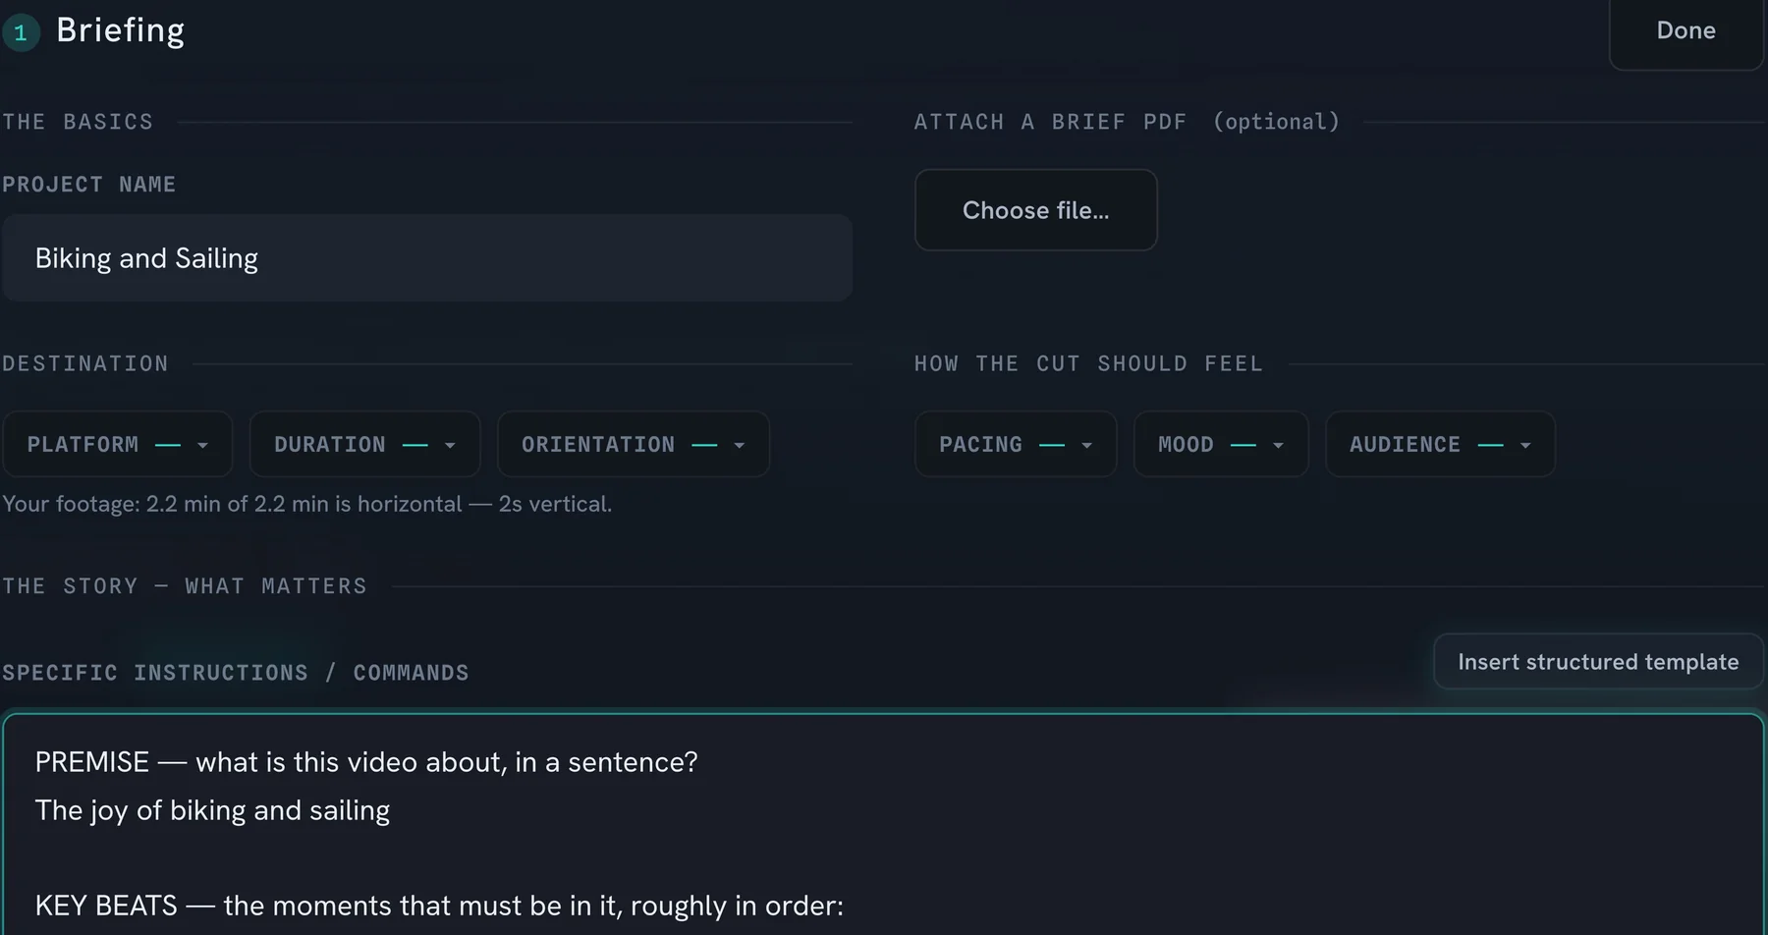Click the DESTINATION section heading
1768x935 pixels.
coord(85,363)
